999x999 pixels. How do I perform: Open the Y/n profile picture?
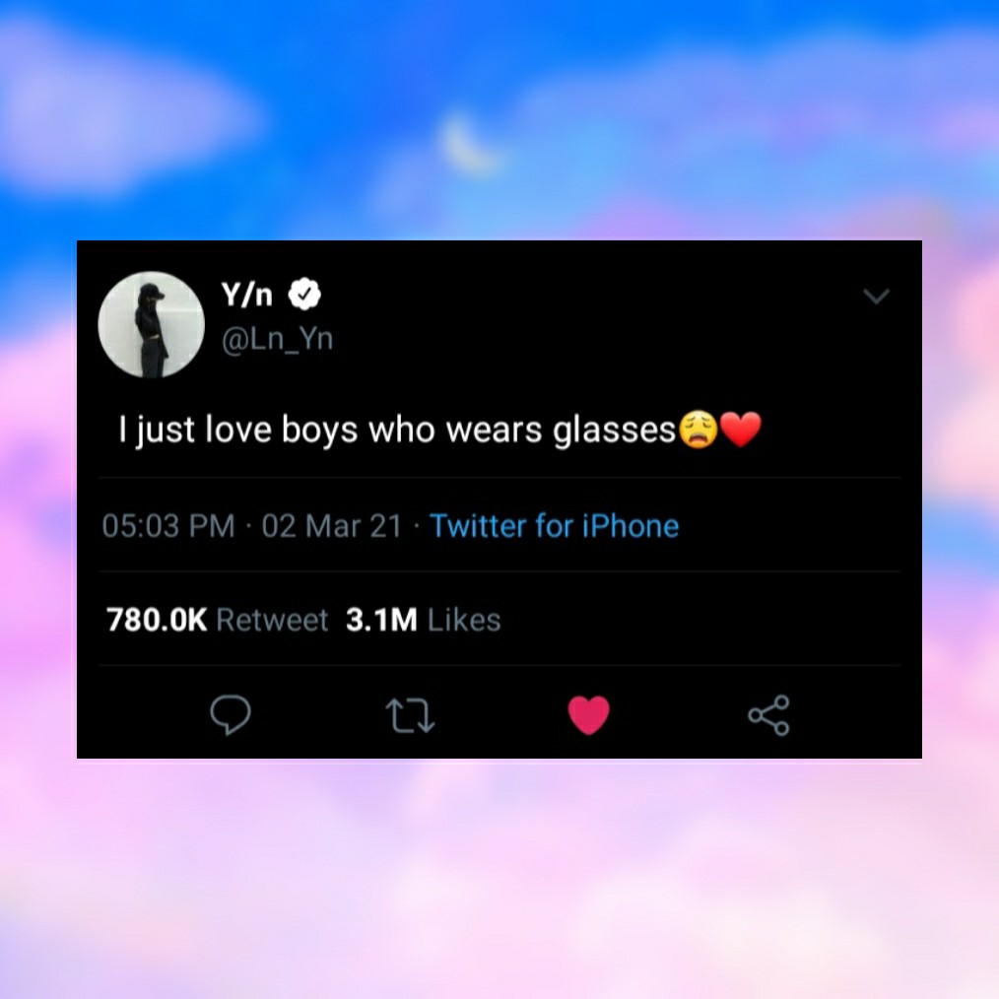[151, 325]
